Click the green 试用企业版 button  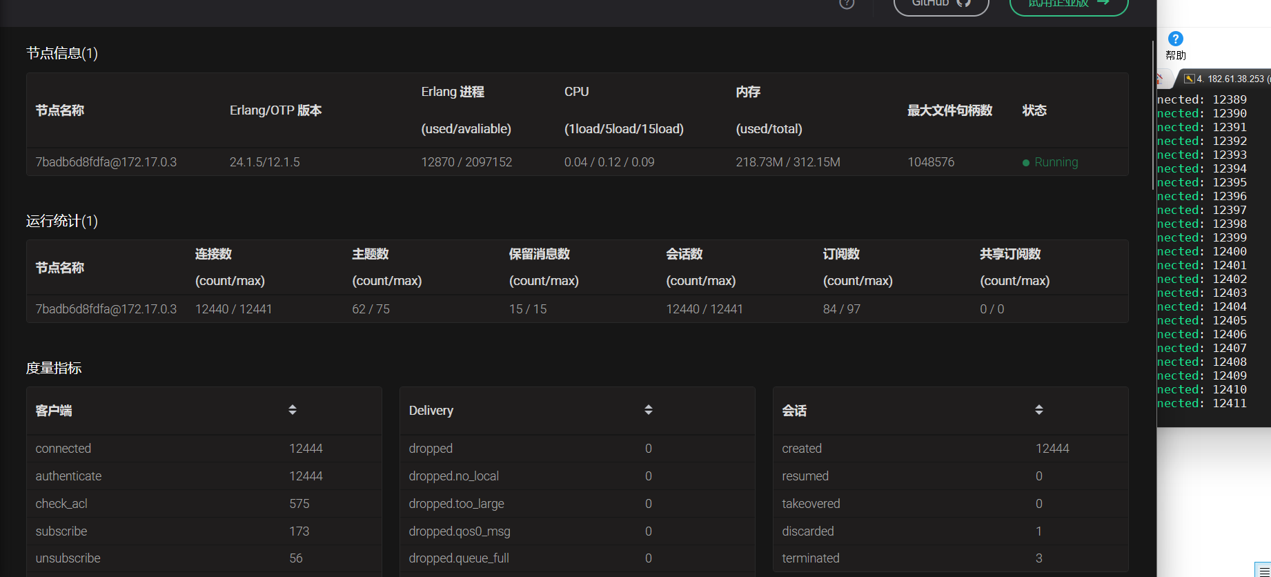click(1069, 3)
